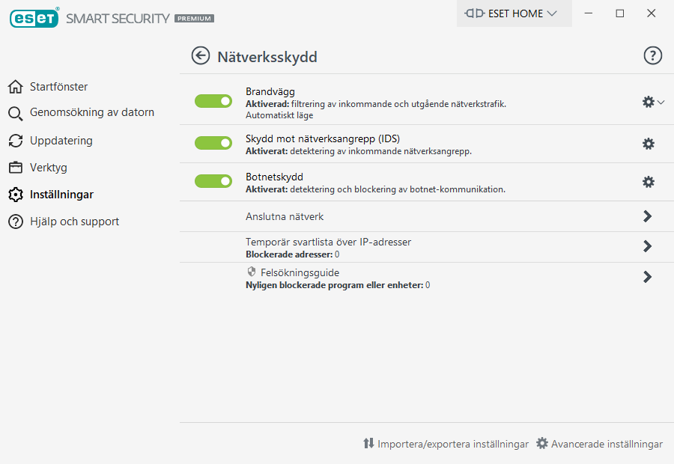Disable the Brandvägg toggle

[x=213, y=101]
